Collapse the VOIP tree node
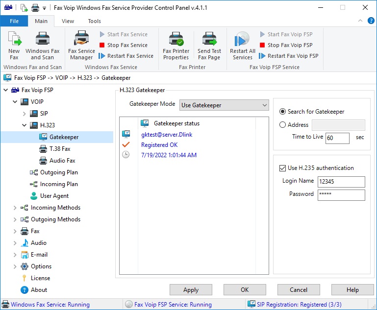 [15, 102]
